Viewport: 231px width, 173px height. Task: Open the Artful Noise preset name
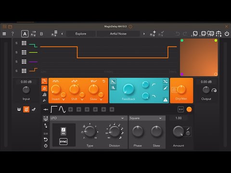point(118,34)
